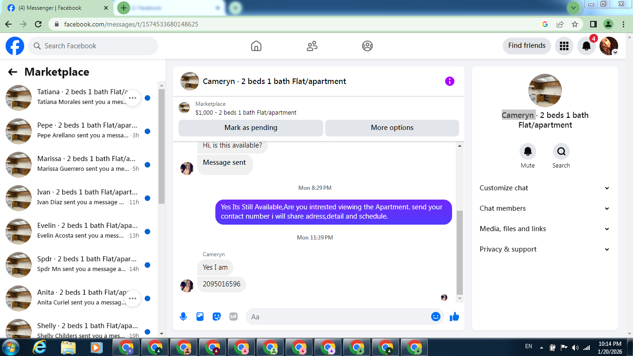Image resolution: width=633 pixels, height=356 pixels.
Task: Open options menu for Tatiana chat
Action: click(x=133, y=98)
